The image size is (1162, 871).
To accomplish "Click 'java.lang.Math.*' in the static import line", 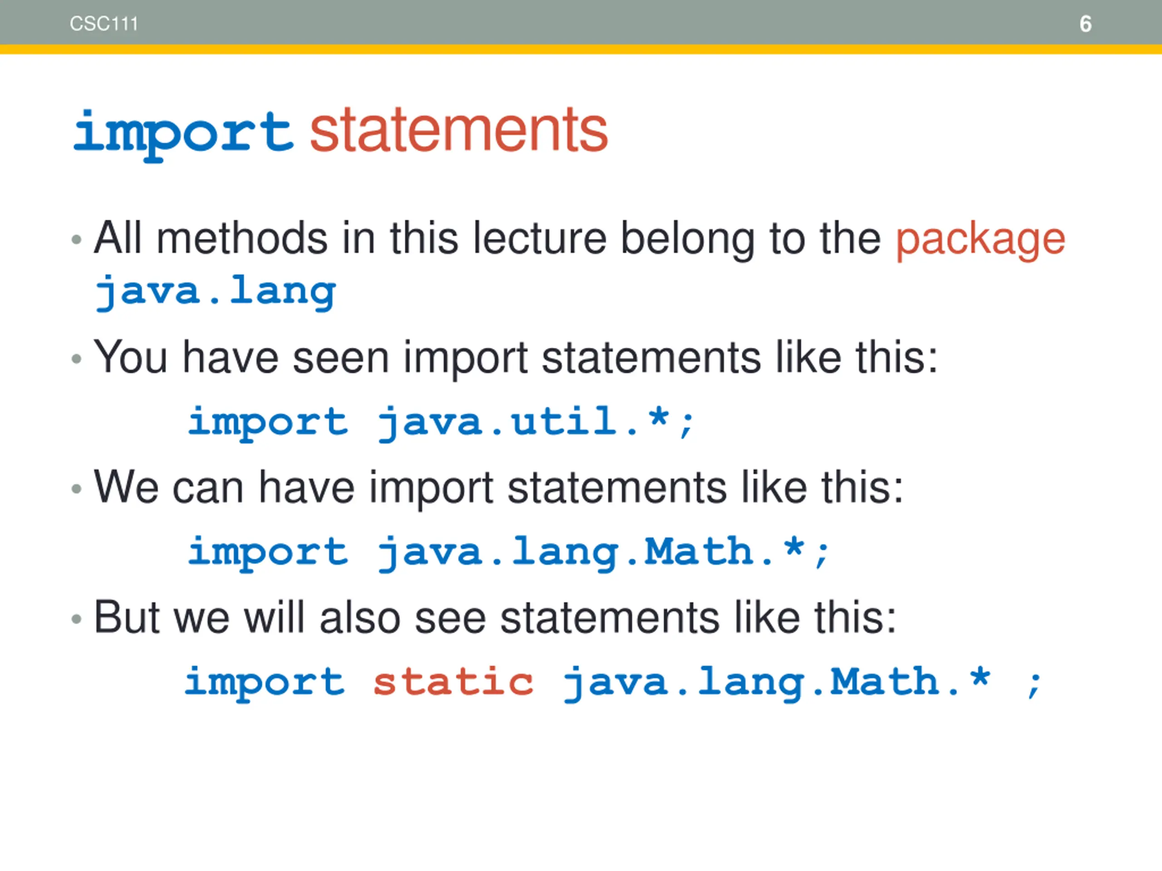I will point(777,683).
